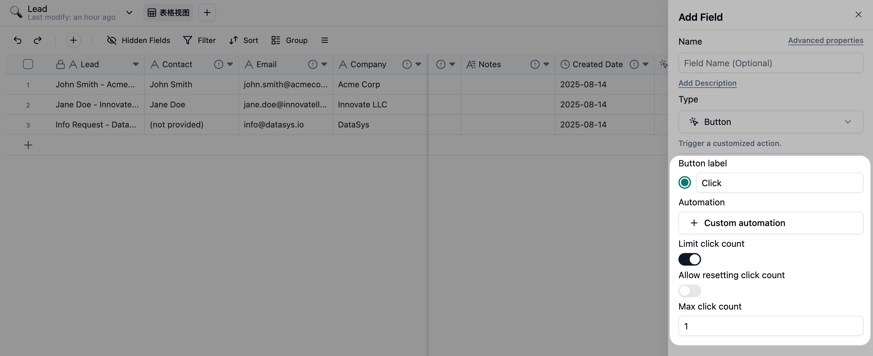The width and height of the screenshot is (873, 356).
Task: Click the Sort arrows icon
Action: [x=233, y=40]
